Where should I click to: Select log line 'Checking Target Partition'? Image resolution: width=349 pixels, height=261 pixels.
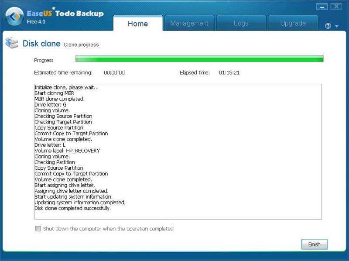63,122
